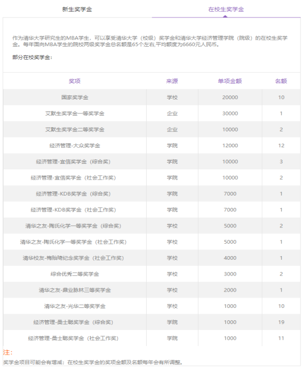This screenshot has width=303, height=369.
Task: Select the 国家奖学金 row name
Action: 75,98
